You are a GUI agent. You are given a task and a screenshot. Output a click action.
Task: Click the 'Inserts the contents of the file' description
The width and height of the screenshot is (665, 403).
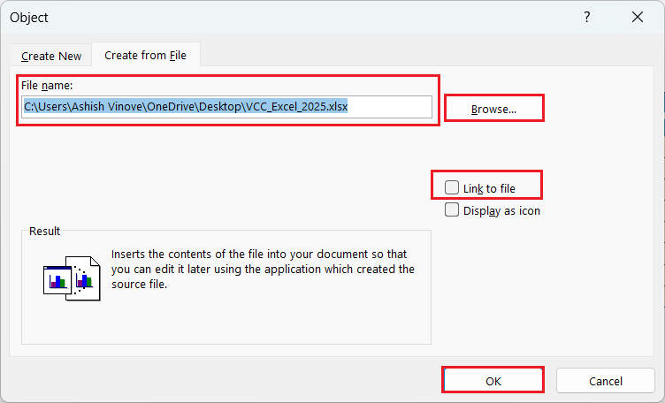tap(263, 269)
